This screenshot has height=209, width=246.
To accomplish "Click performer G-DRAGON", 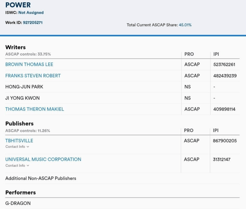I will click(18, 203).
